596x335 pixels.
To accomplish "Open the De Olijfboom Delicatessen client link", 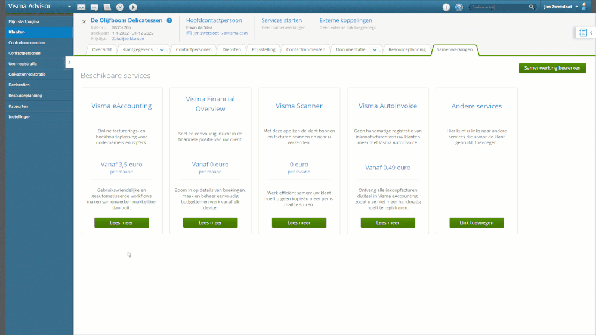I will 126,20.
